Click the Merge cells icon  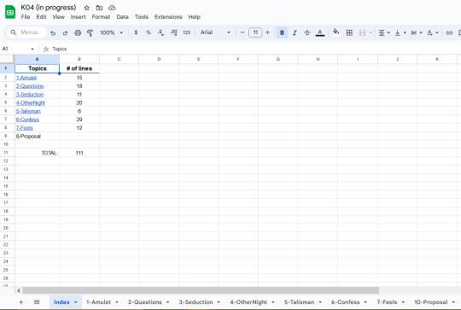click(x=362, y=32)
